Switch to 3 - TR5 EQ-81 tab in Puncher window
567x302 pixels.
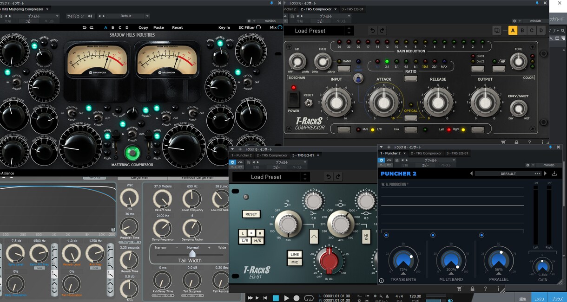click(457, 153)
